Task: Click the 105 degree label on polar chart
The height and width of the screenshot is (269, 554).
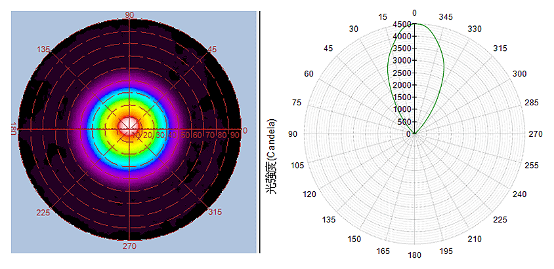Action: pos(297,166)
